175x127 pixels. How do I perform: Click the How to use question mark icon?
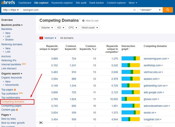click(83, 21)
